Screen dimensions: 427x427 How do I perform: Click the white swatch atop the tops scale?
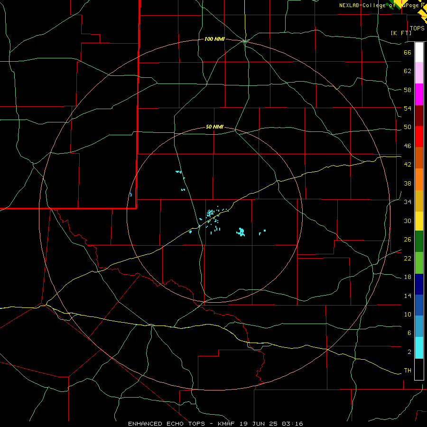[x=419, y=52]
